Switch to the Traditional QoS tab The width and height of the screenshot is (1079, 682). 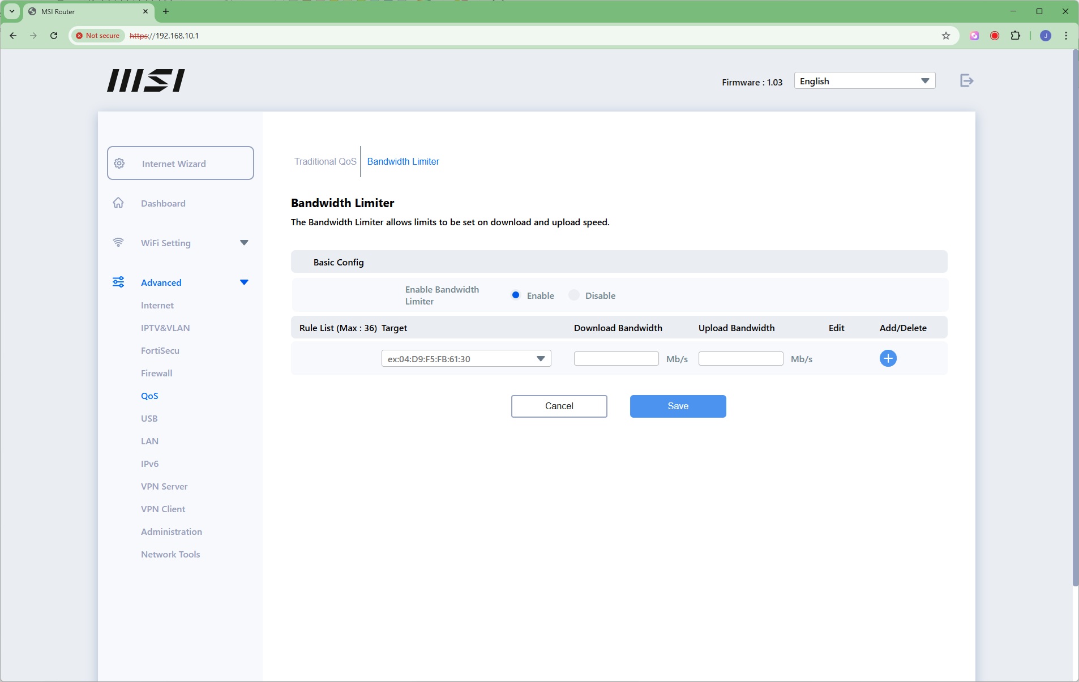tap(325, 162)
